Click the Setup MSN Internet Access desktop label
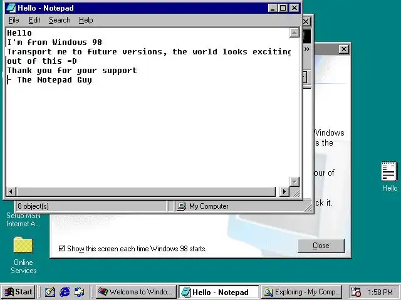This screenshot has height=300, width=401. 23,220
